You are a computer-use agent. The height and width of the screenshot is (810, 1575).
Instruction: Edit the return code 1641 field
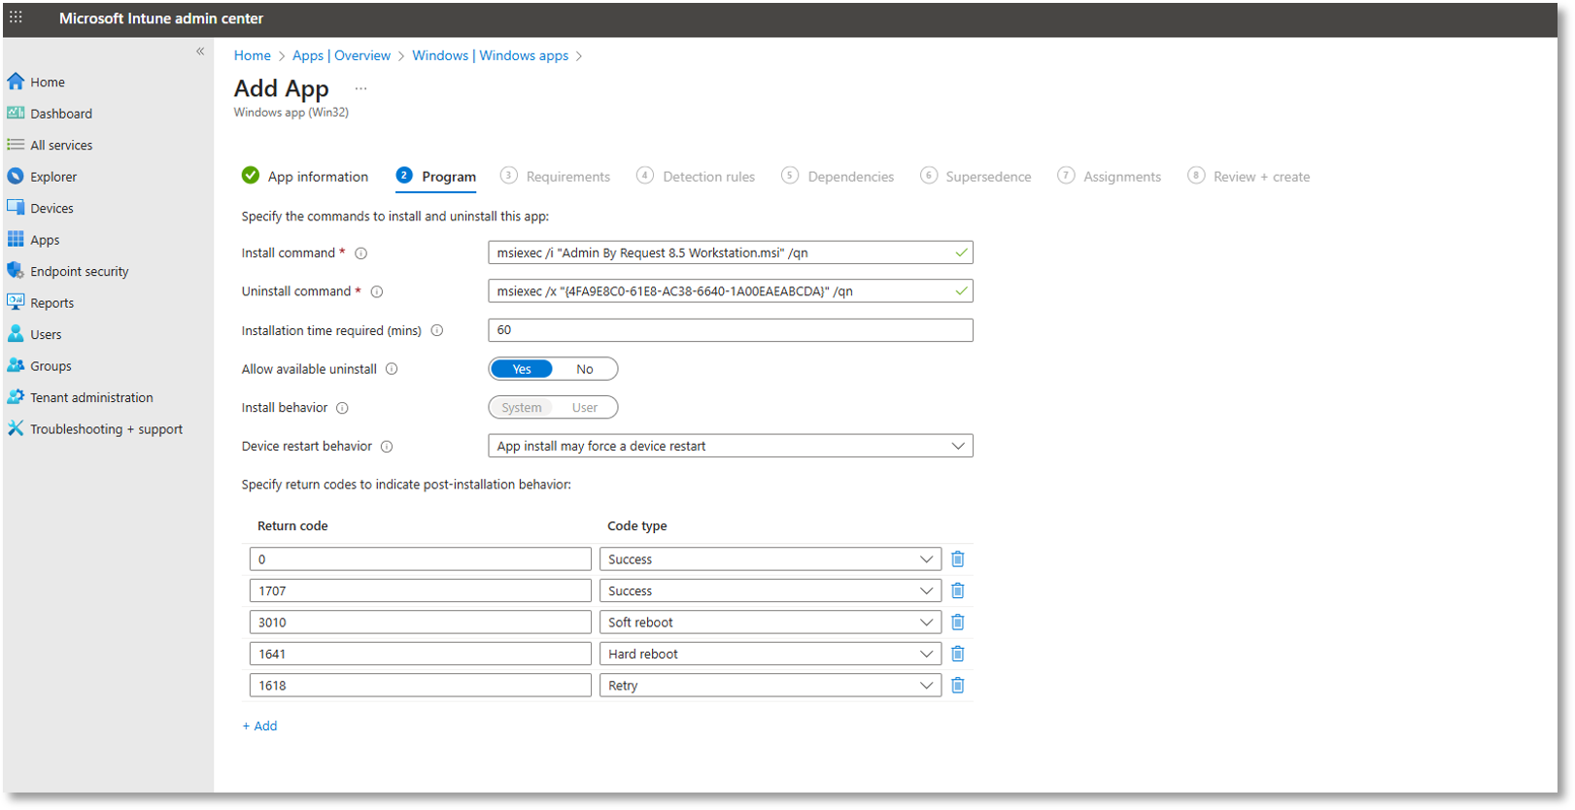pyautogui.click(x=421, y=654)
